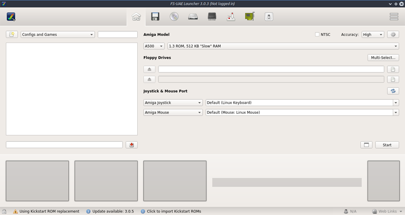Click the lock icon in status bar
Image resolution: width=405 pixels, height=215 pixels.
pos(4,211)
